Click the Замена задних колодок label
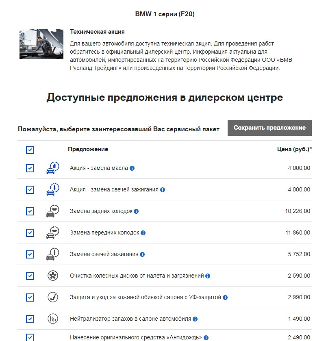Screen dimensions: 315x341 101,211
